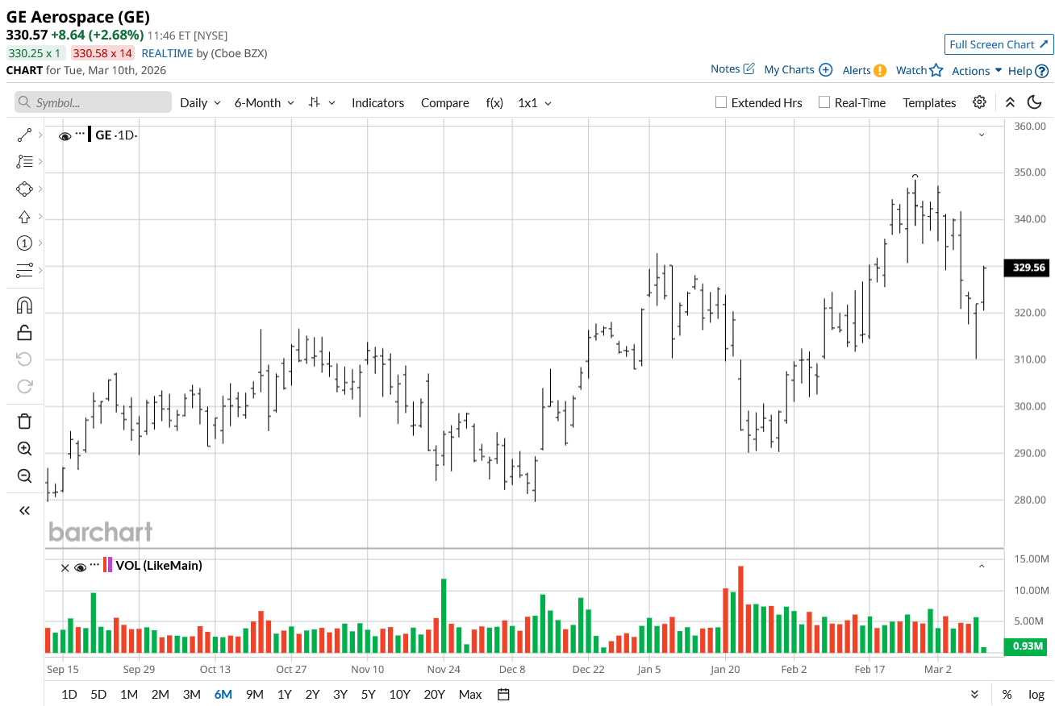
Task: Hide the GE price series eye
Action: pyautogui.click(x=65, y=136)
